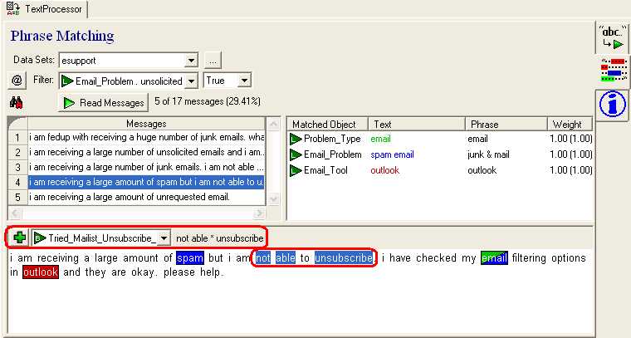Click the Weight column header
This screenshot has width=631, height=338.
click(570, 124)
